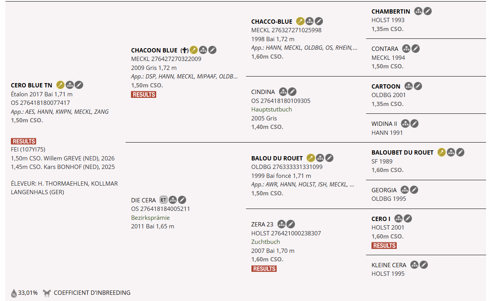490x301 pixels.
Task: Open the pedigree tree icon beside CARTOON
Action: click(408, 86)
